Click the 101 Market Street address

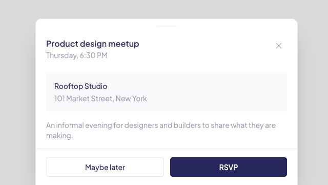pos(100,99)
